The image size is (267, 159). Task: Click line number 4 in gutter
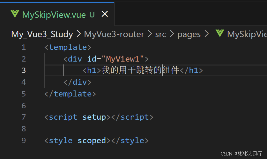point(24,82)
